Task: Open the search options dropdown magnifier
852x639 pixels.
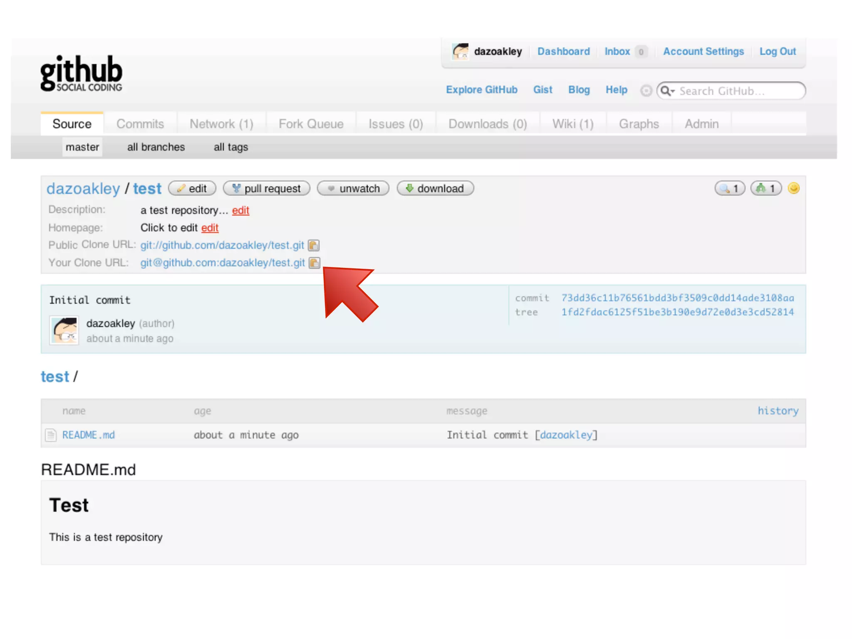Action: 667,91
